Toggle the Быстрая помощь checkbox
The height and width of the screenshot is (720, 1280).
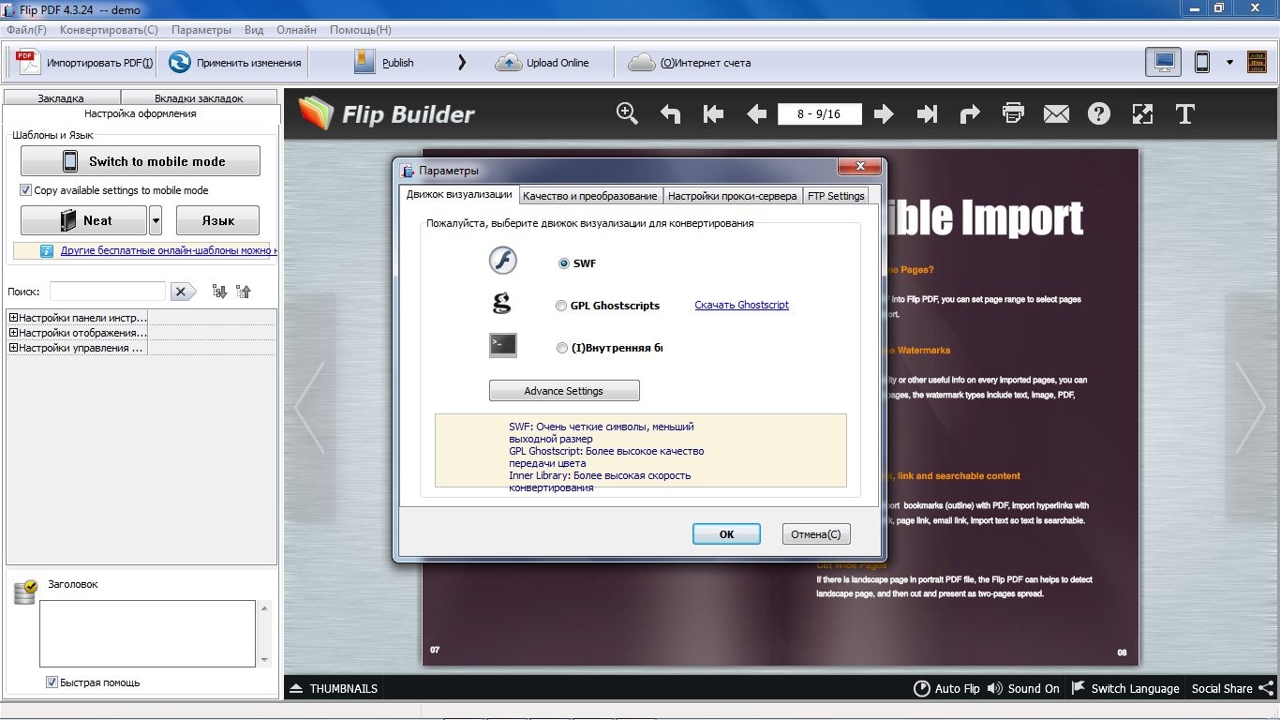pos(52,682)
